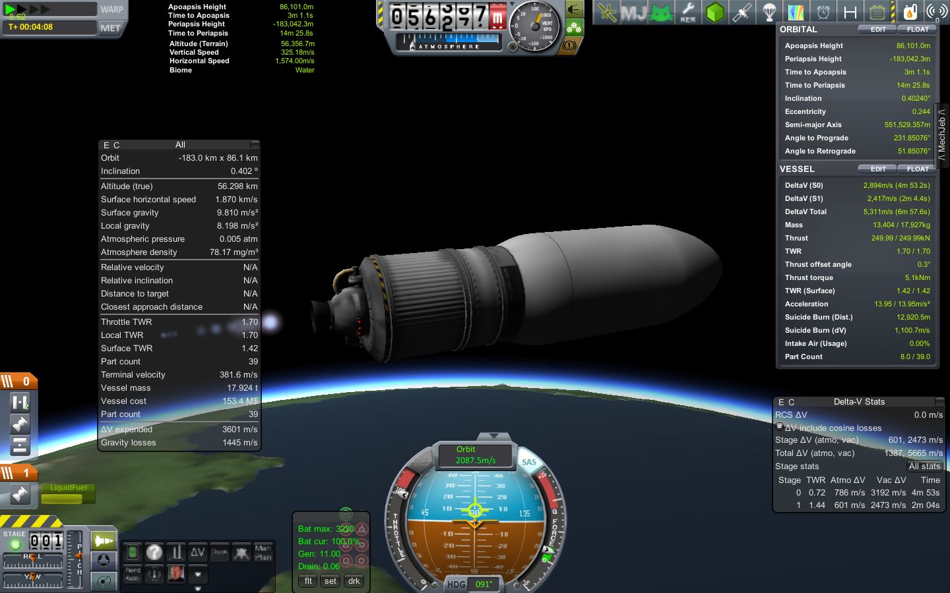Collapse the navball with top arrow

pos(494,436)
